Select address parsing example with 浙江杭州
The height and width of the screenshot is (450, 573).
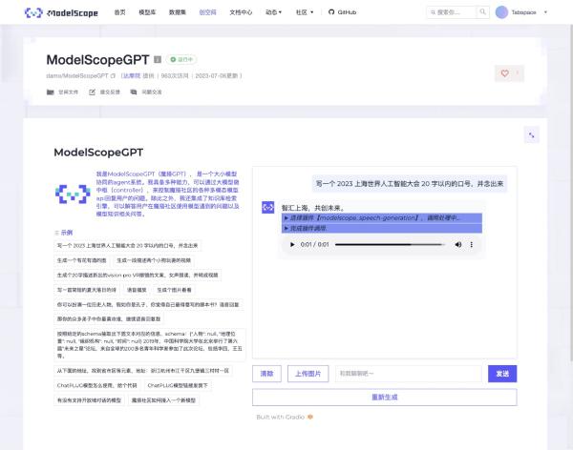tap(143, 371)
